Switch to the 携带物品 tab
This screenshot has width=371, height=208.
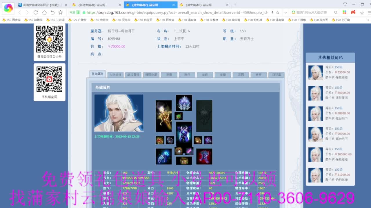pyautogui.click(x=151, y=75)
